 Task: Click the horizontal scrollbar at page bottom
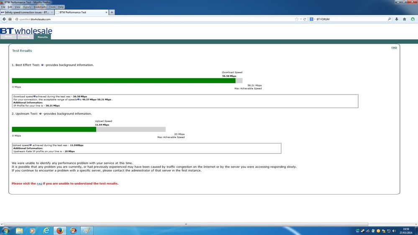[186, 225]
